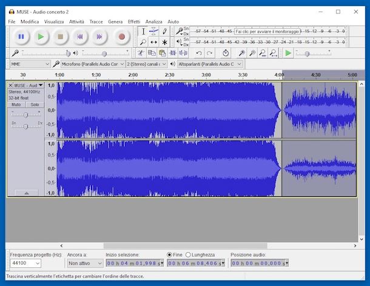Select the I-beam Selection tool
Screen dimensions: 370x286
[x=143, y=31]
